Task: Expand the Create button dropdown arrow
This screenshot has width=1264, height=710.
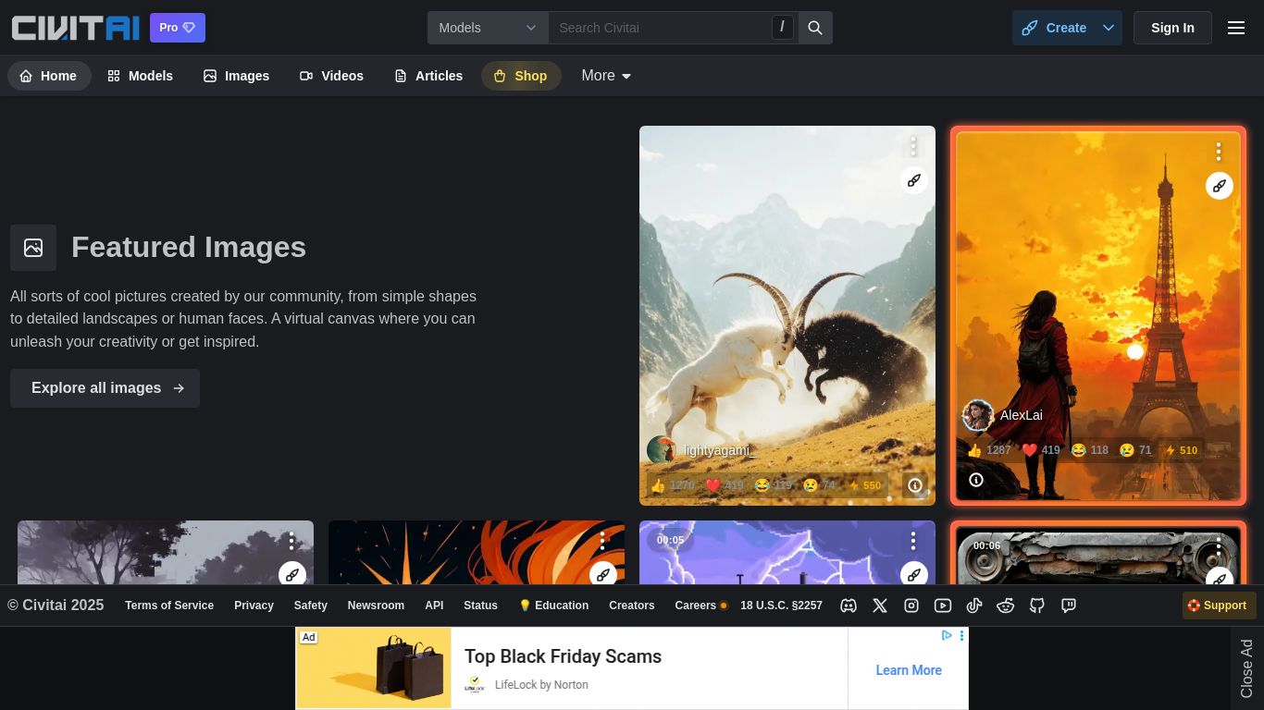Action: click(x=1109, y=28)
